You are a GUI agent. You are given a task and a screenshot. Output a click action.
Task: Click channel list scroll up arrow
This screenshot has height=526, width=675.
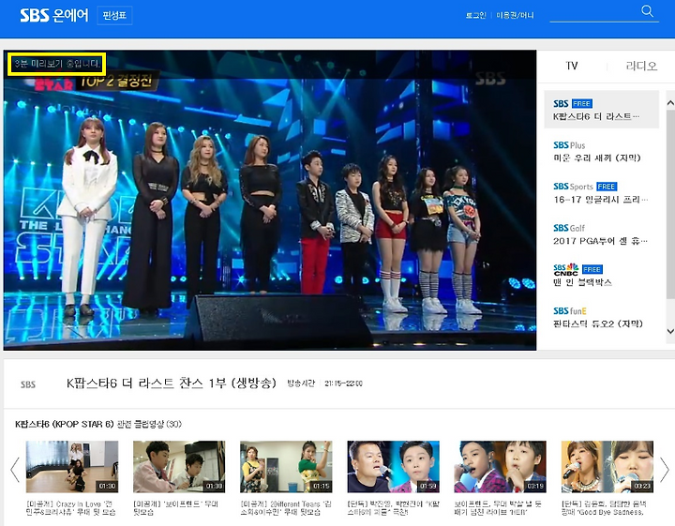click(x=670, y=102)
